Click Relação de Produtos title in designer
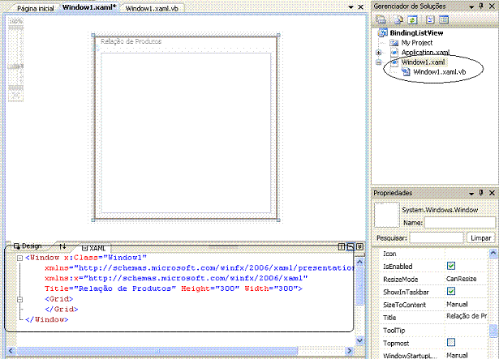 coord(131,41)
